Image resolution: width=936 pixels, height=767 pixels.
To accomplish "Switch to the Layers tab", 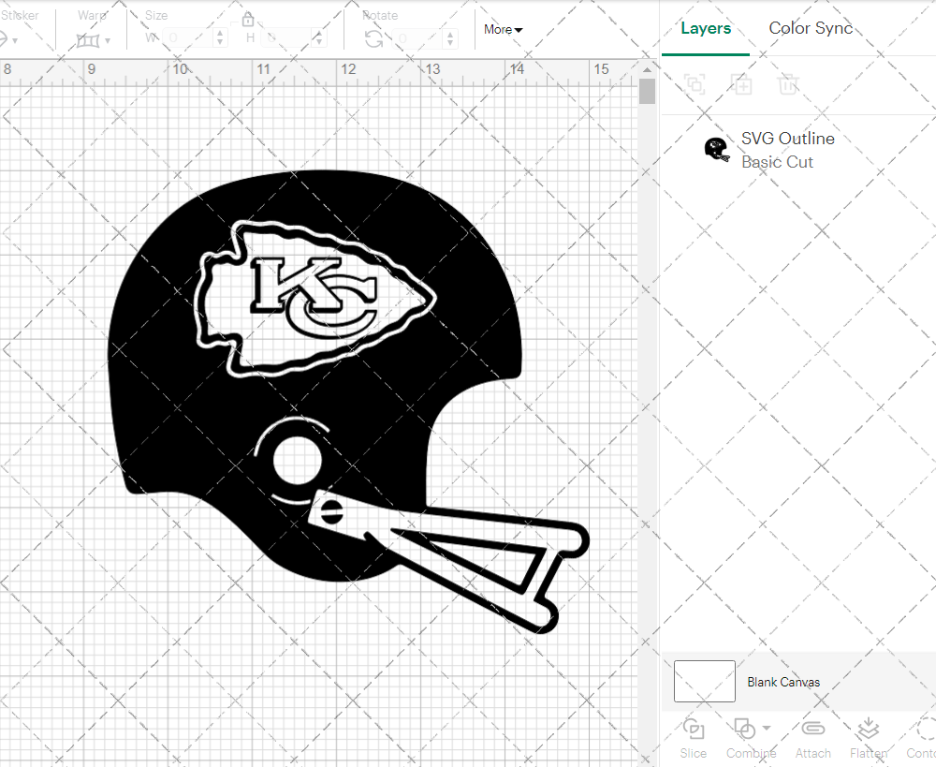I will click(706, 28).
